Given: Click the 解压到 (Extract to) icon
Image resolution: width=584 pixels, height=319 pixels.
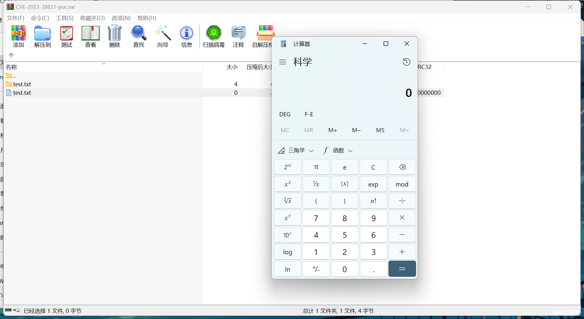Looking at the screenshot, I should tap(42, 36).
